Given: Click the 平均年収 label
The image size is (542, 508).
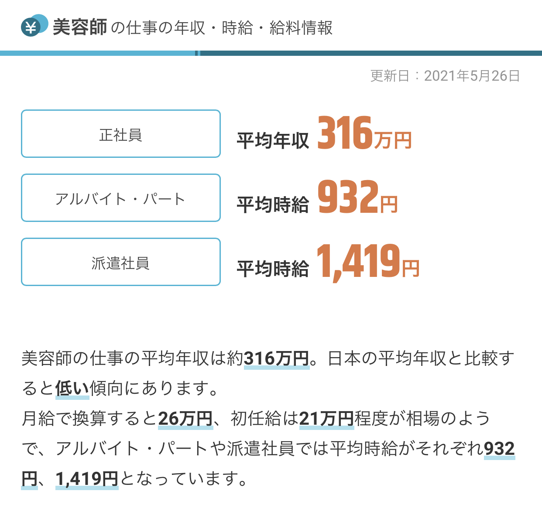Looking at the screenshot, I should click(273, 140).
